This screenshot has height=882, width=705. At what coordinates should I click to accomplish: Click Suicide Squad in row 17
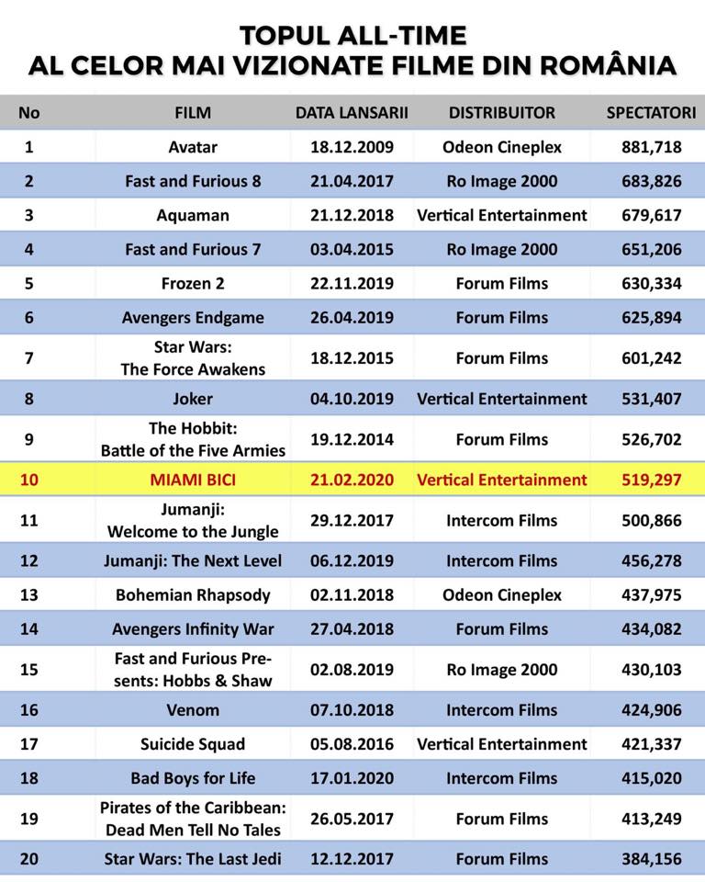coord(193,744)
